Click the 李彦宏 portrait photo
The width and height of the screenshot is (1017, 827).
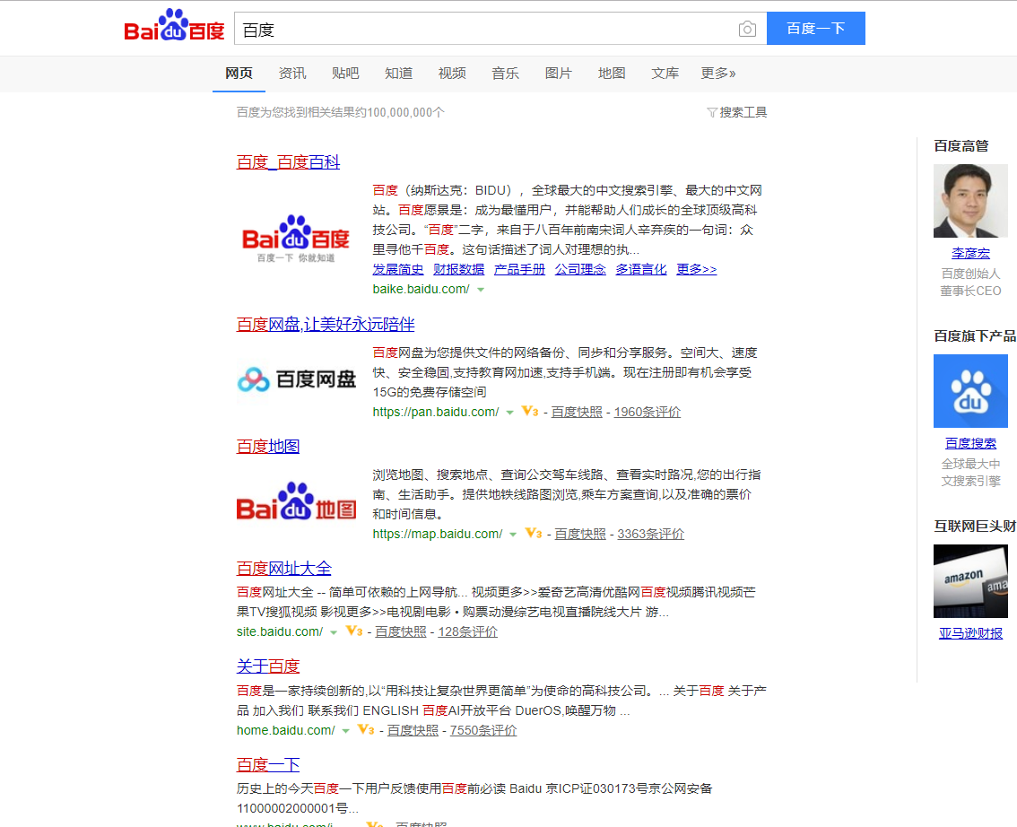[x=971, y=201]
